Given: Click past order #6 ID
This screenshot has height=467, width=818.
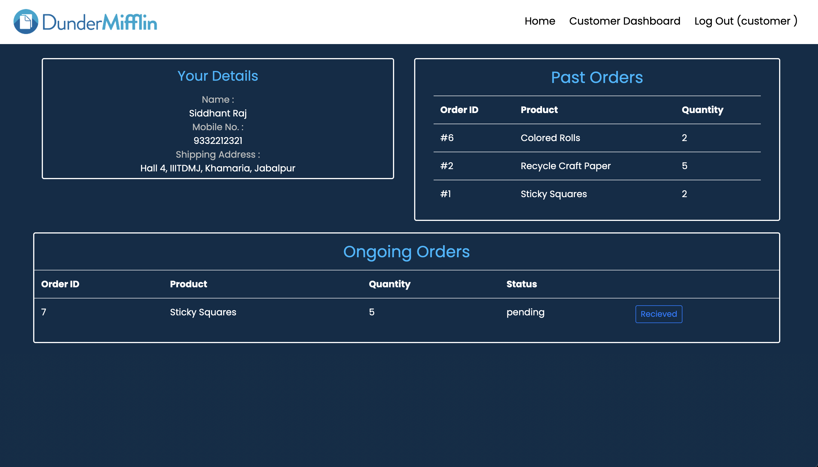Looking at the screenshot, I should 447,138.
